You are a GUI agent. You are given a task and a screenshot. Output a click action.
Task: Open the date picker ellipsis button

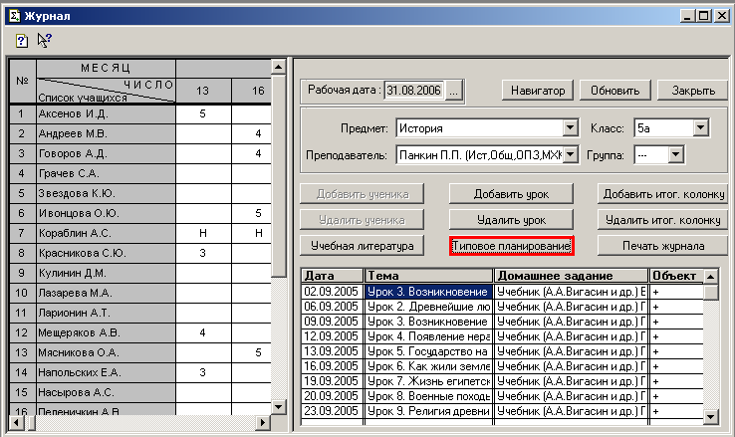point(454,91)
